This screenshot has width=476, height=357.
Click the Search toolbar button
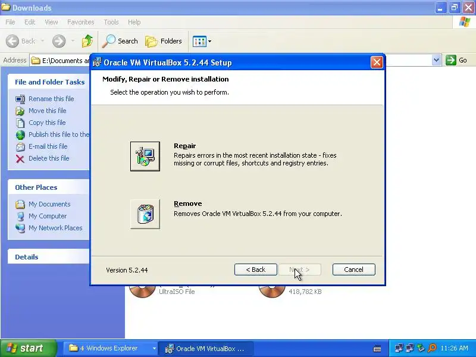[120, 41]
